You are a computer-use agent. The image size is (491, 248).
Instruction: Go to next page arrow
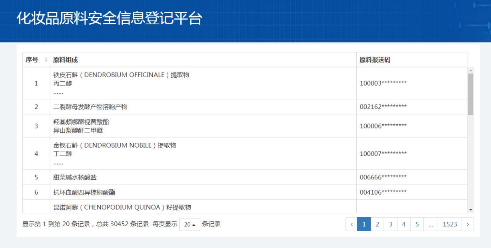(467, 224)
